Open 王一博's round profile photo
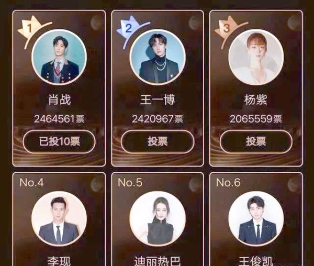Screen dimensions: 314x266 (158, 57)
